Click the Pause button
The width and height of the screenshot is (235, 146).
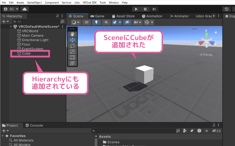145,9
